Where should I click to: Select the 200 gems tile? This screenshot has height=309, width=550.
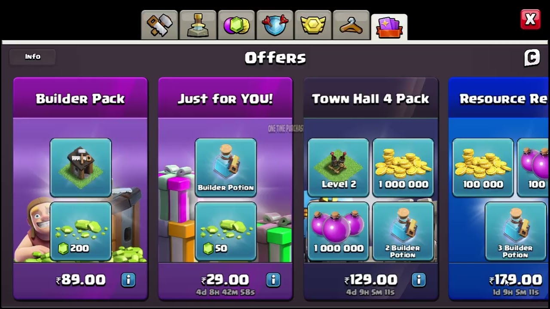coord(81,232)
